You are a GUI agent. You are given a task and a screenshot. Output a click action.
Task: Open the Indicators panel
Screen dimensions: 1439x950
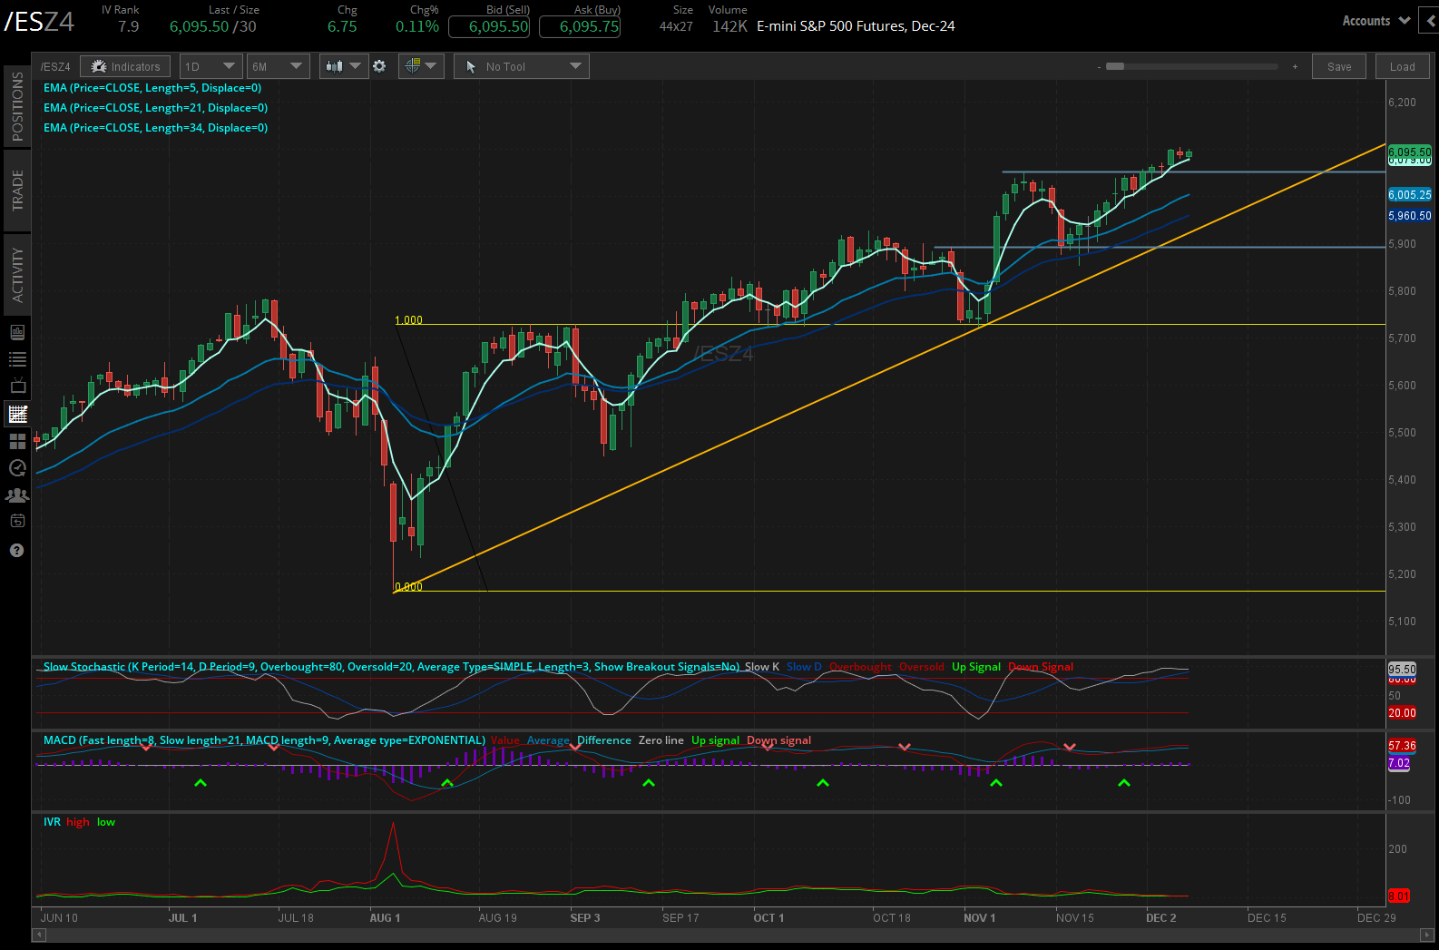tap(125, 66)
